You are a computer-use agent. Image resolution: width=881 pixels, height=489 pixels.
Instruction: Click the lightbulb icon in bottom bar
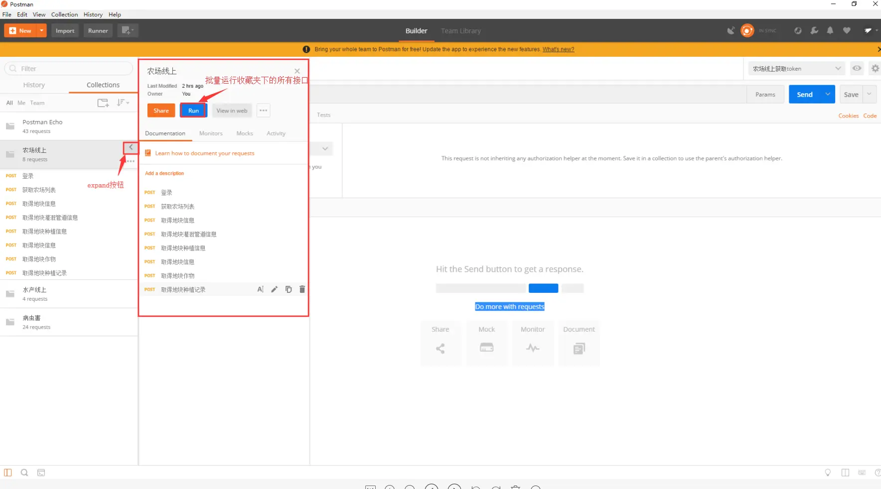pyautogui.click(x=828, y=473)
